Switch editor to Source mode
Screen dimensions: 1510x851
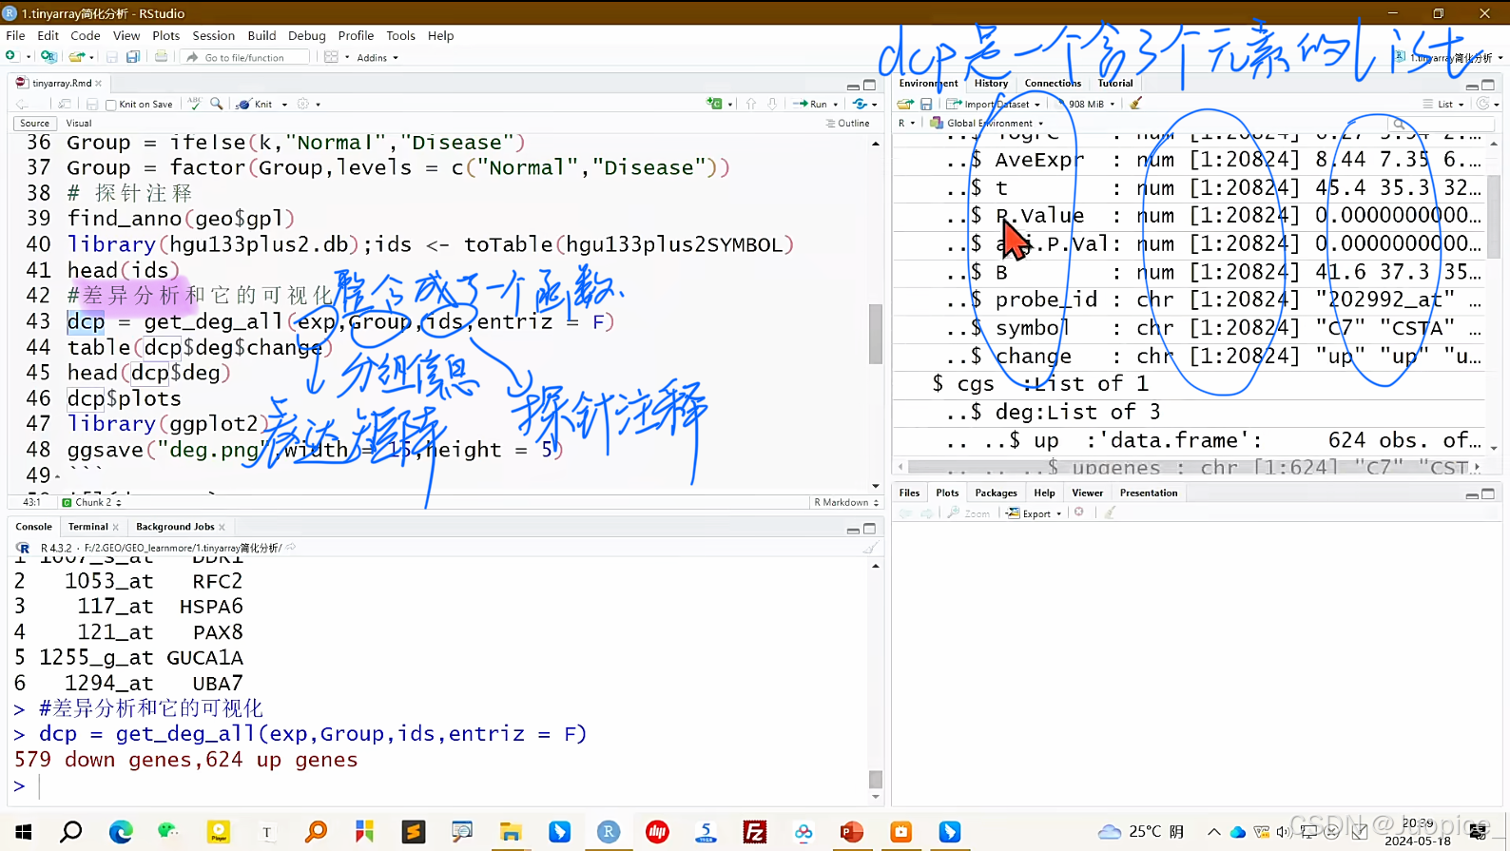(34, 123)
